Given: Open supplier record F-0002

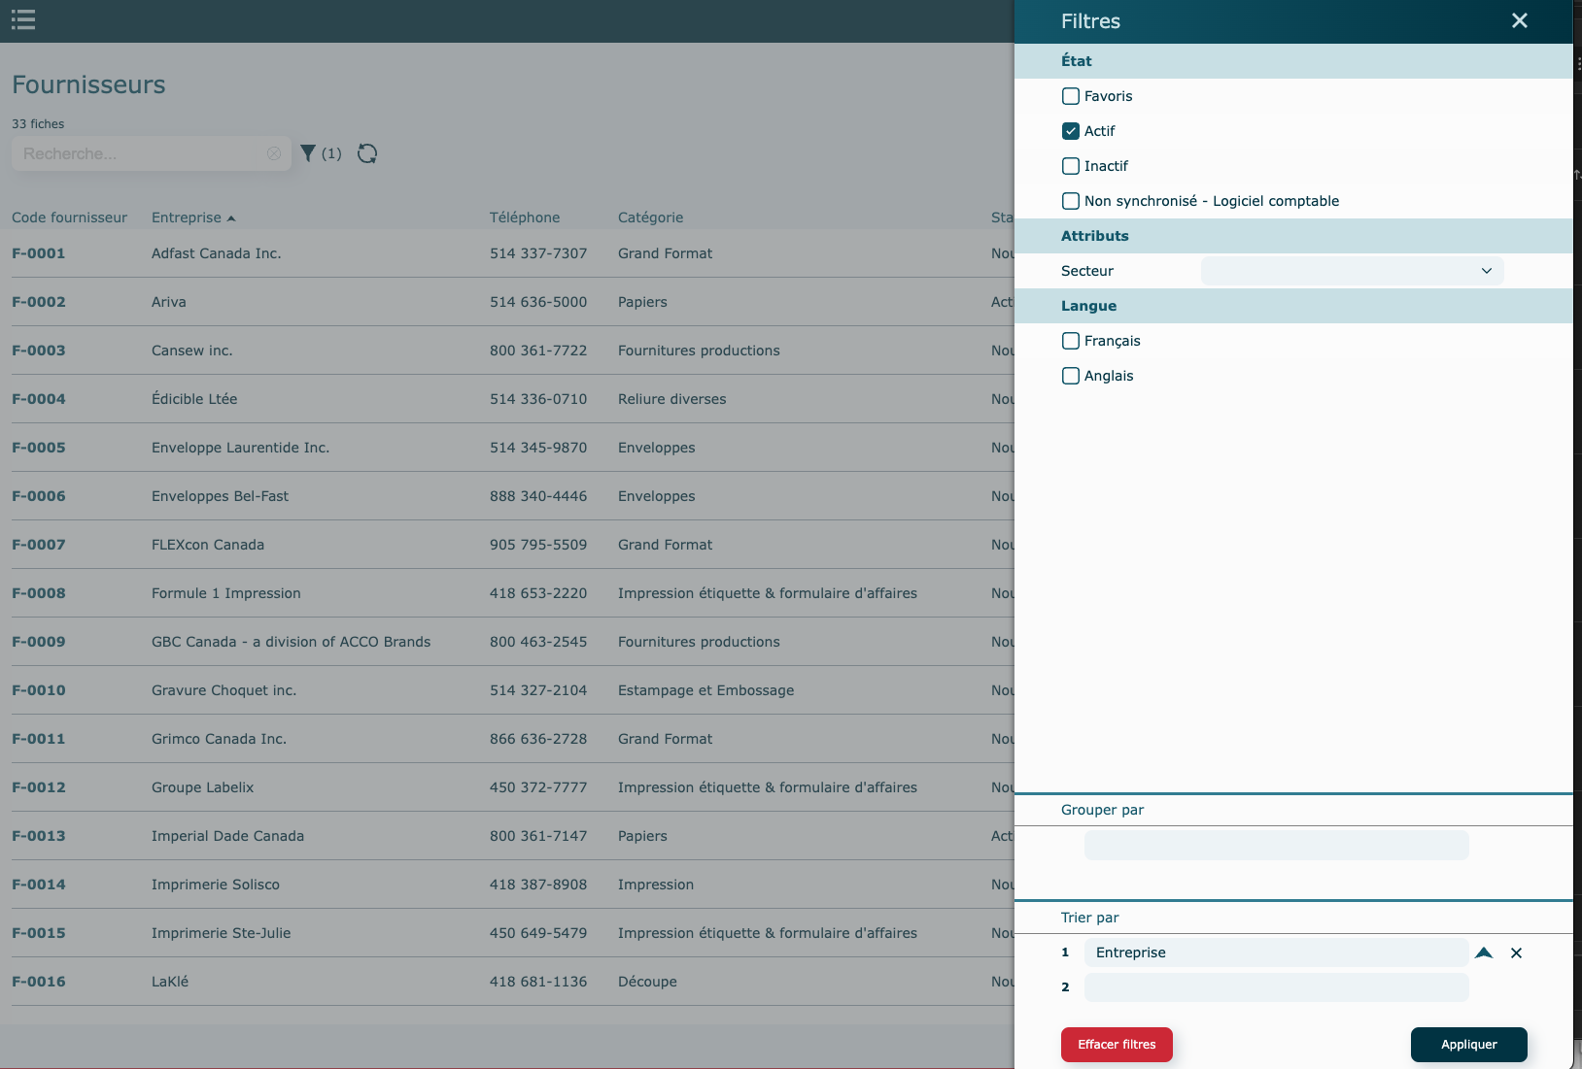Looking at the screenshot, I should [39, 302].
